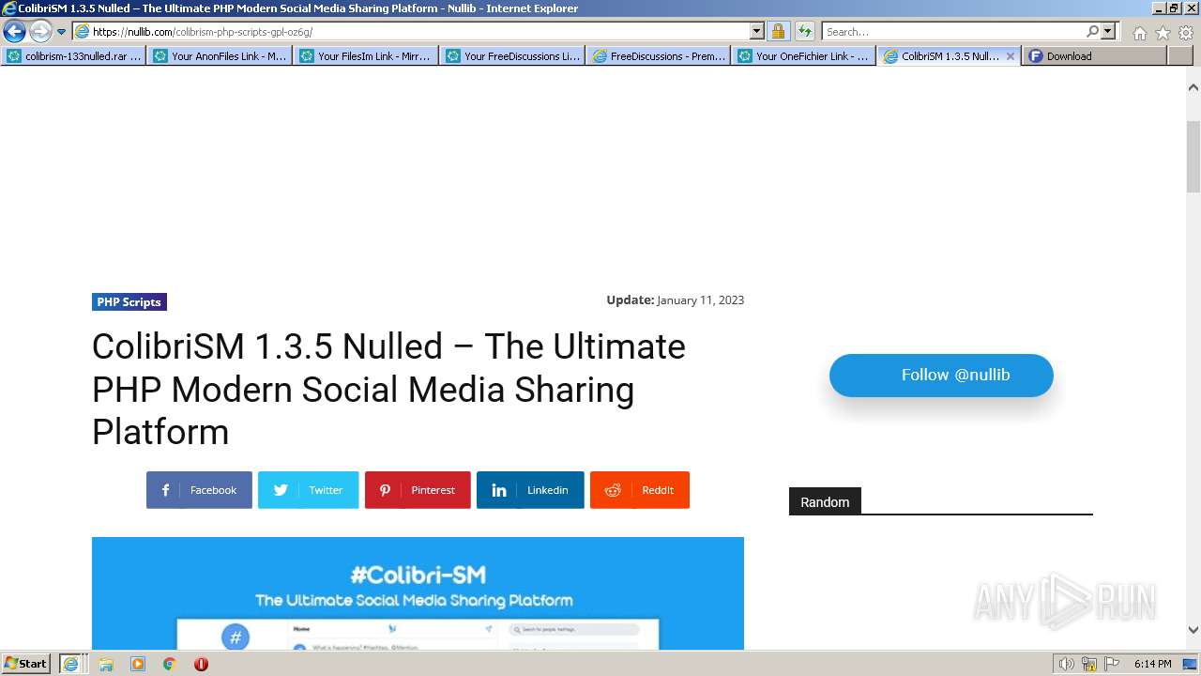Click the Twitter bird logo icon
This screenshot has width=1201, height=676.
tap(281, 490)
